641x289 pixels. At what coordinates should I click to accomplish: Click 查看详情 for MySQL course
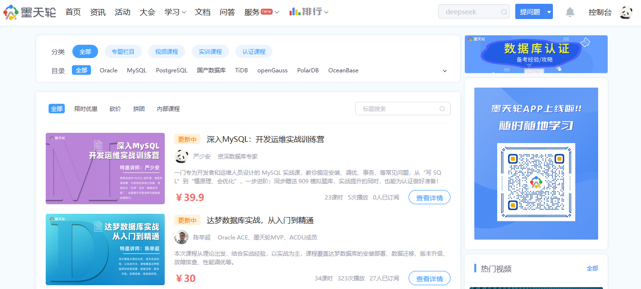point(430,198)
